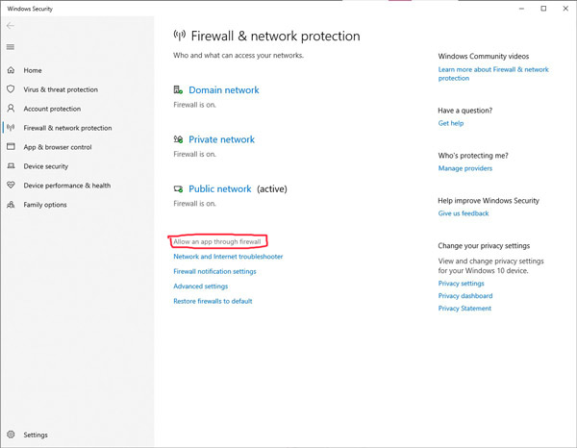Click Manage providers link
The height and width of the screenshot is (448, 577).
click(465, 168)
